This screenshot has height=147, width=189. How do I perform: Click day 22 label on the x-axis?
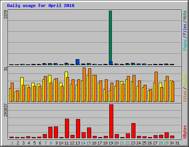[127, 143]
